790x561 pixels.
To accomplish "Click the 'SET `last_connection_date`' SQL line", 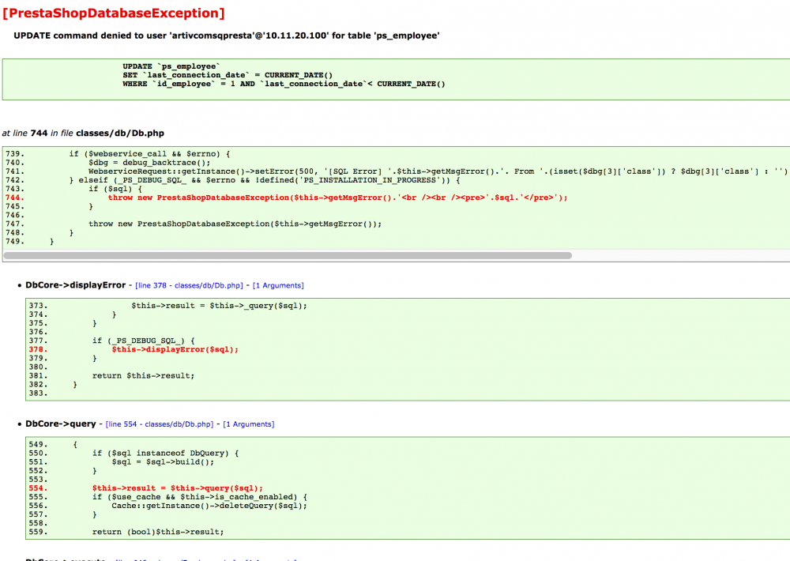I will coord(228,75).
